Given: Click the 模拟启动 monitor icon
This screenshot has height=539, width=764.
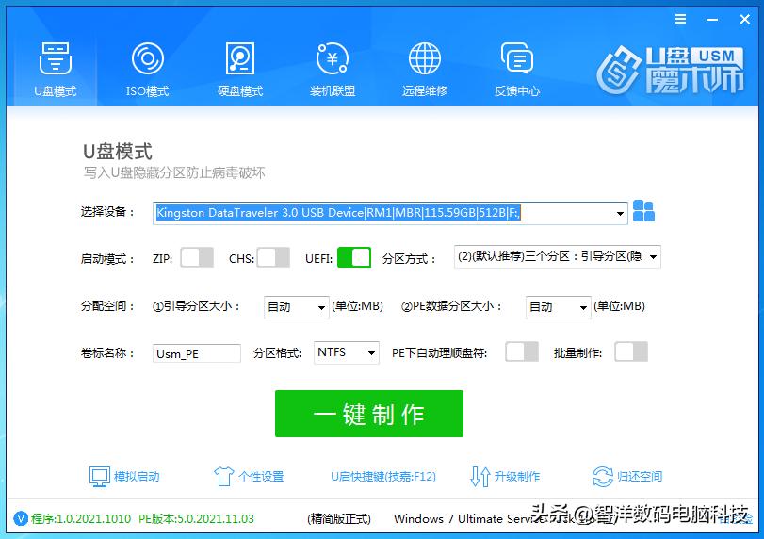Looking at the screenshot, I should click(100, 476).
